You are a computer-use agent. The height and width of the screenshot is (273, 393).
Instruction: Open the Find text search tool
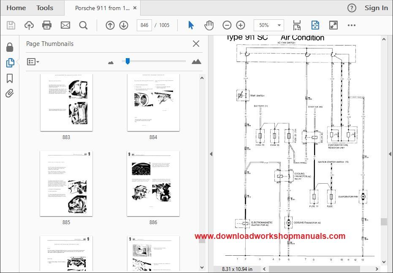click(x=83, y=25)
